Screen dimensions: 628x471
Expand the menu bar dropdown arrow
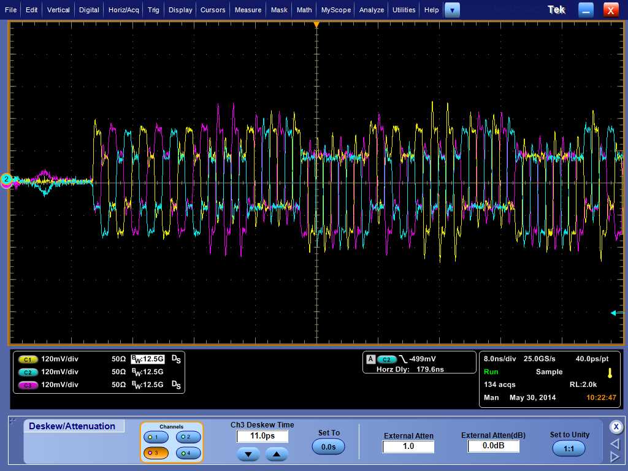coord(452,10)
